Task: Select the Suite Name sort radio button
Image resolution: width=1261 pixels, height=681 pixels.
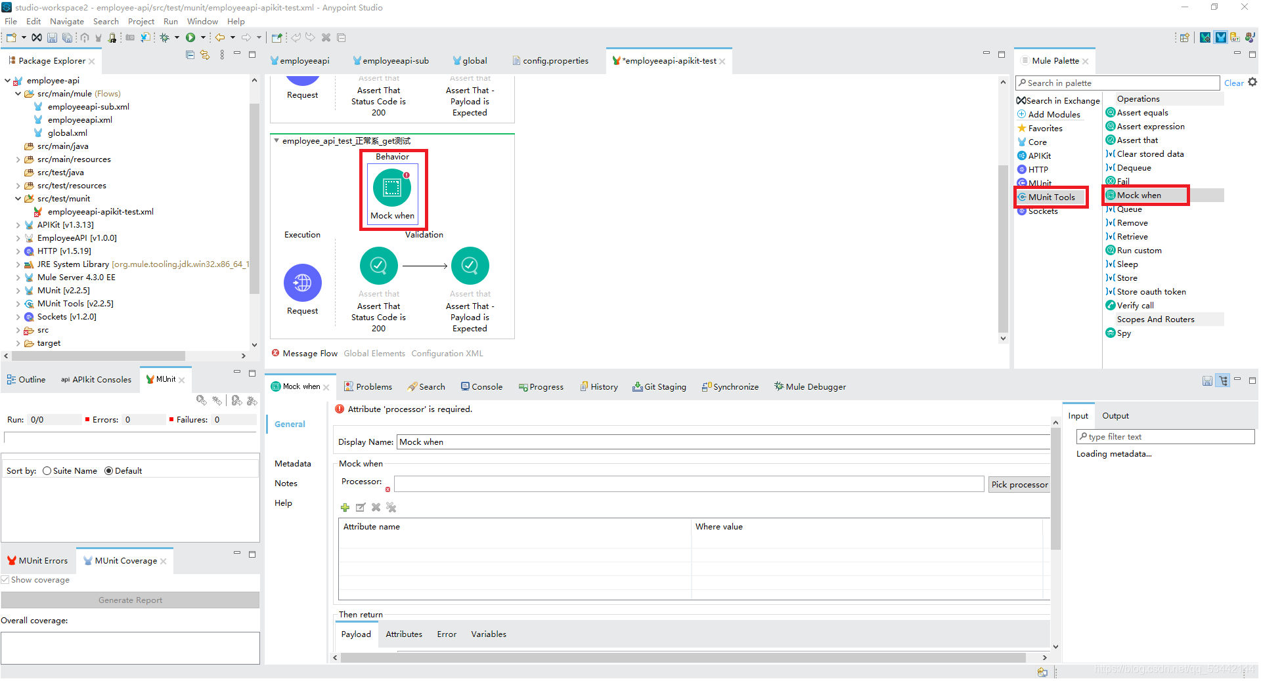Action: pos(47,471)
